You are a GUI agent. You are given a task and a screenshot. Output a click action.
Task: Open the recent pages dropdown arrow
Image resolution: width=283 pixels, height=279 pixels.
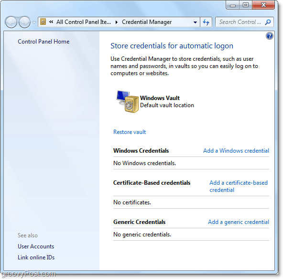(x=34, y=22)
